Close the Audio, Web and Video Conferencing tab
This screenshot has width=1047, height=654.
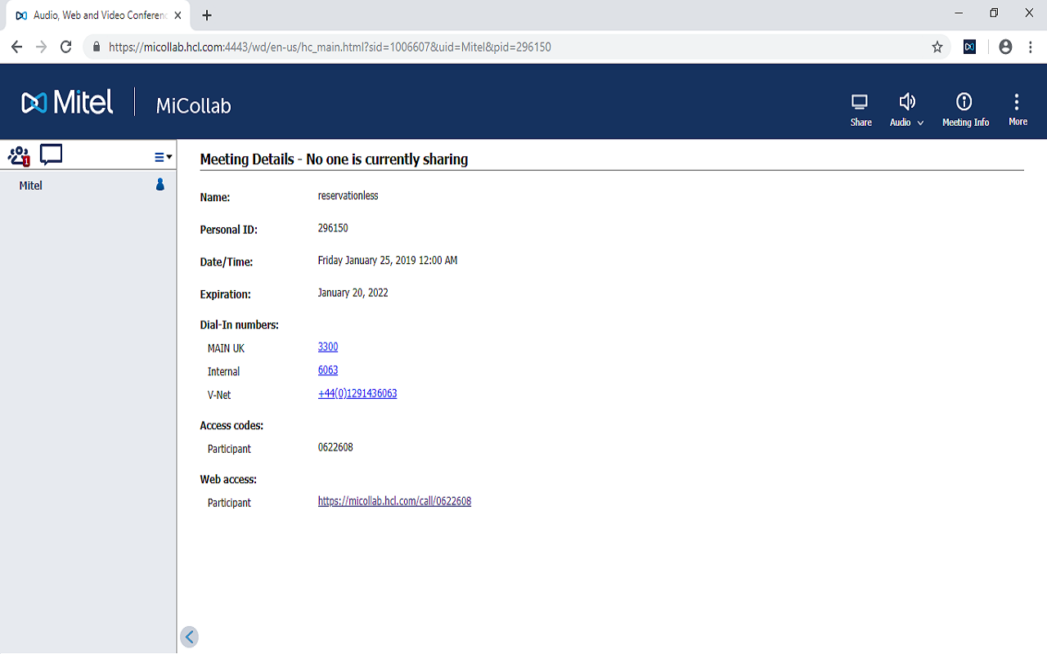coord(177,16)
